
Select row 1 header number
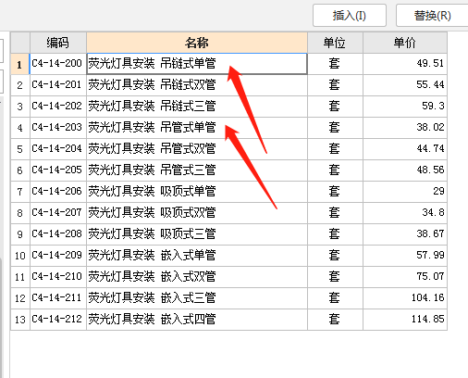tap(20, 64)
